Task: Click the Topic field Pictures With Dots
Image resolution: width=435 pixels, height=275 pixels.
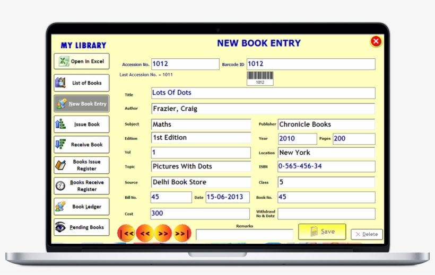Action: pyautogui.click(x=201, y=166)
